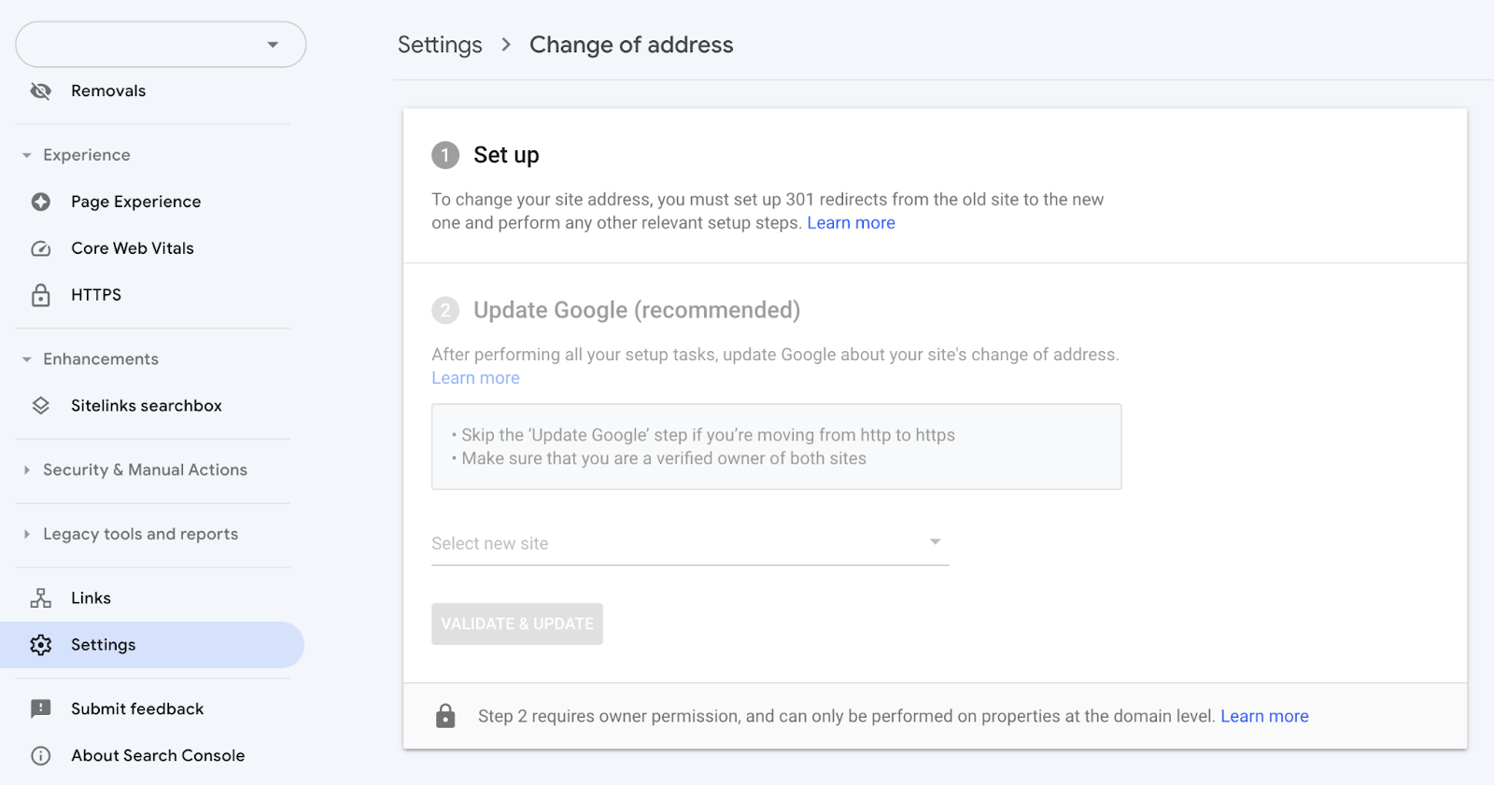
Task: Click the HTTPS padlock icon
Action: pyautogui.click(x=41, y=294)
